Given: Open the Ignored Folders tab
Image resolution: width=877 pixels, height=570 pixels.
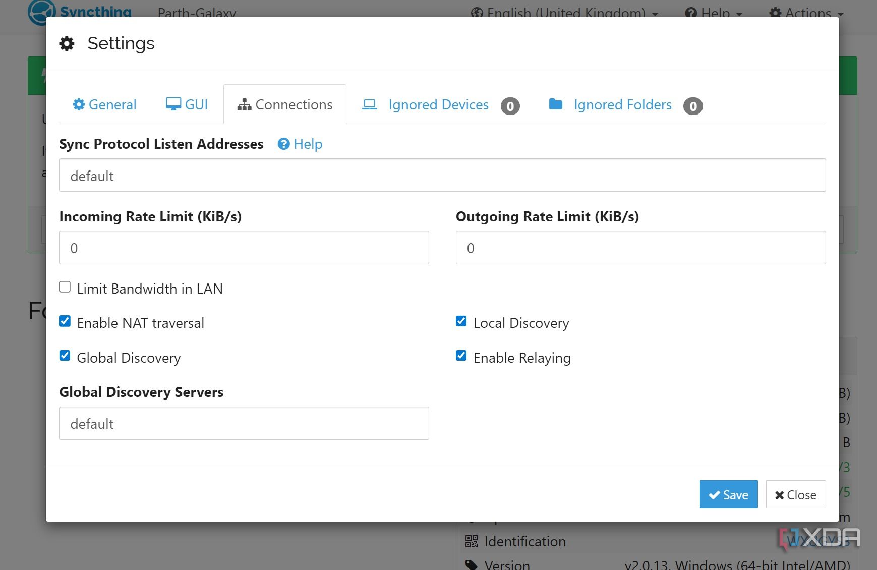Looking at the screenshot, I should coord(622,104).
